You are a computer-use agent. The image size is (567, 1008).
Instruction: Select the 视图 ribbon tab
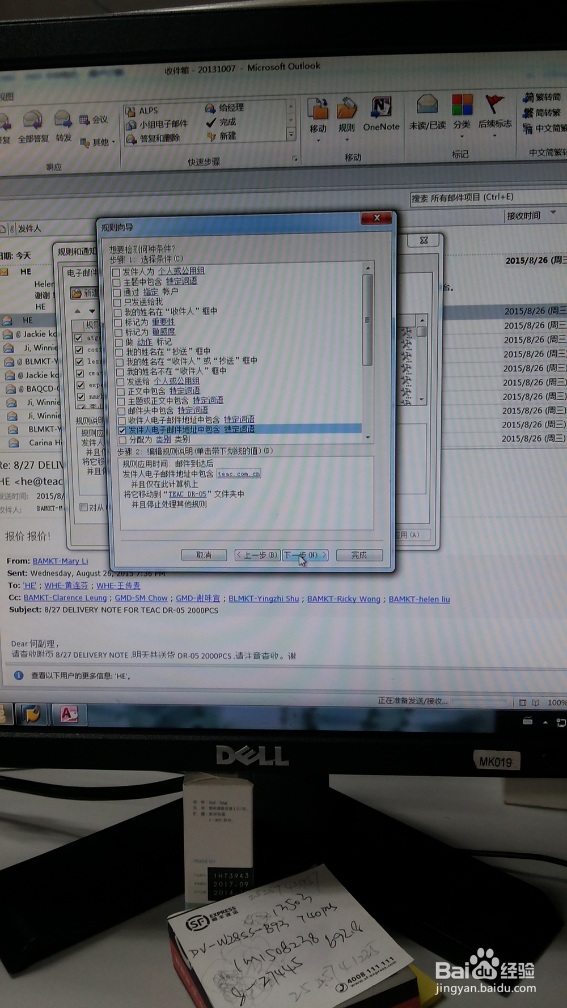pyautogui.click(x=7, y=96)
